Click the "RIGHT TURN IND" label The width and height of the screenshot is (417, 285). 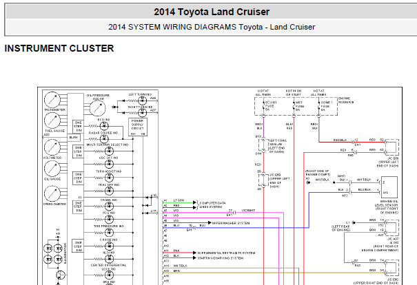point(141,107)
